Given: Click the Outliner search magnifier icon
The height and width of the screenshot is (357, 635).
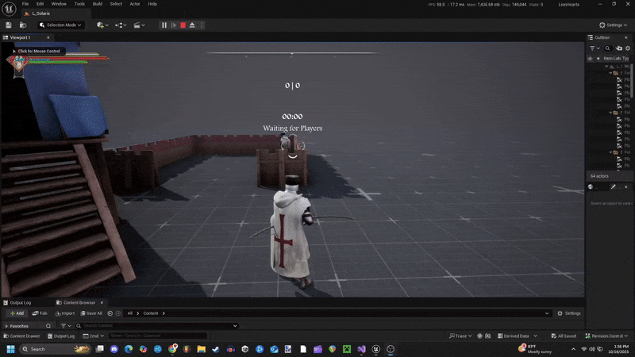Looking at the screenshot, I should (x=607, y=48).
